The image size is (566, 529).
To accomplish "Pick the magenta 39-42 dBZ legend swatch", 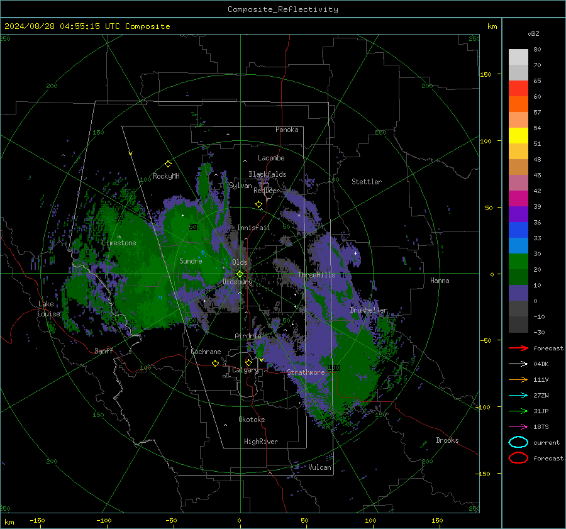I will (x=518, y=199).
